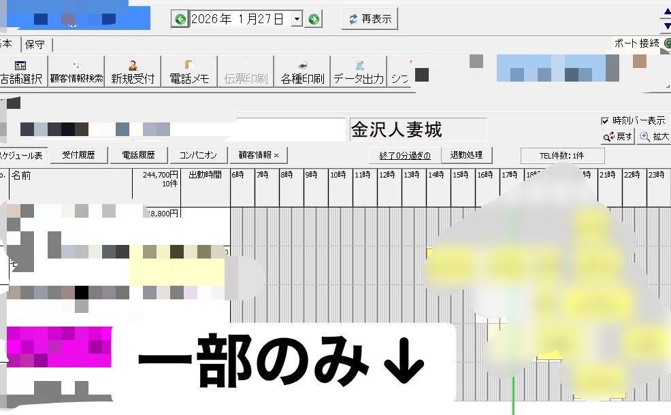The image size is (671, 415).
Task: Open 店舗選択 store selection
Action: point(22,71)
